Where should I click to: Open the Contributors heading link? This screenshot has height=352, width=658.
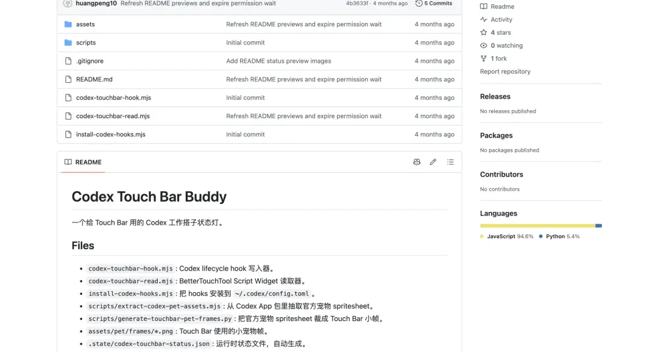[501, 175]
